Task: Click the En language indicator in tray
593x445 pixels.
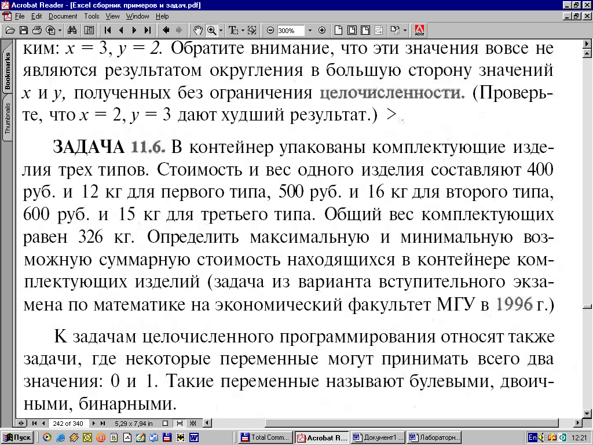Action: click(533, 437)
